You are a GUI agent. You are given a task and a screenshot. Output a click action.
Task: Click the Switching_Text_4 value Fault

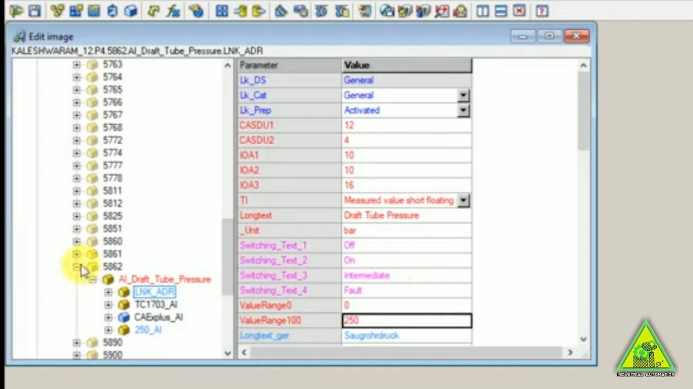click(353, 291)
